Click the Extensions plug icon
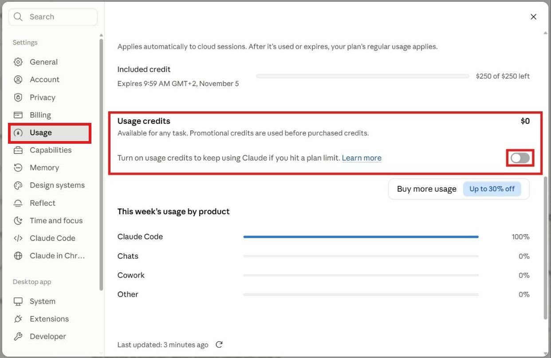This screenshot has height=358, width=551. coord(18,319)
